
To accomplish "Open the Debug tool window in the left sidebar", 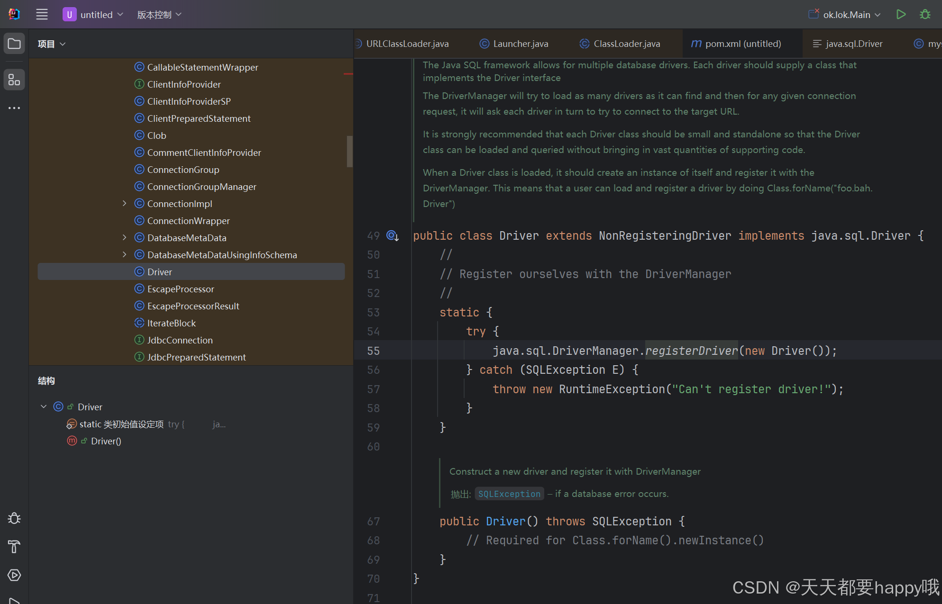I will coord(14,518).
